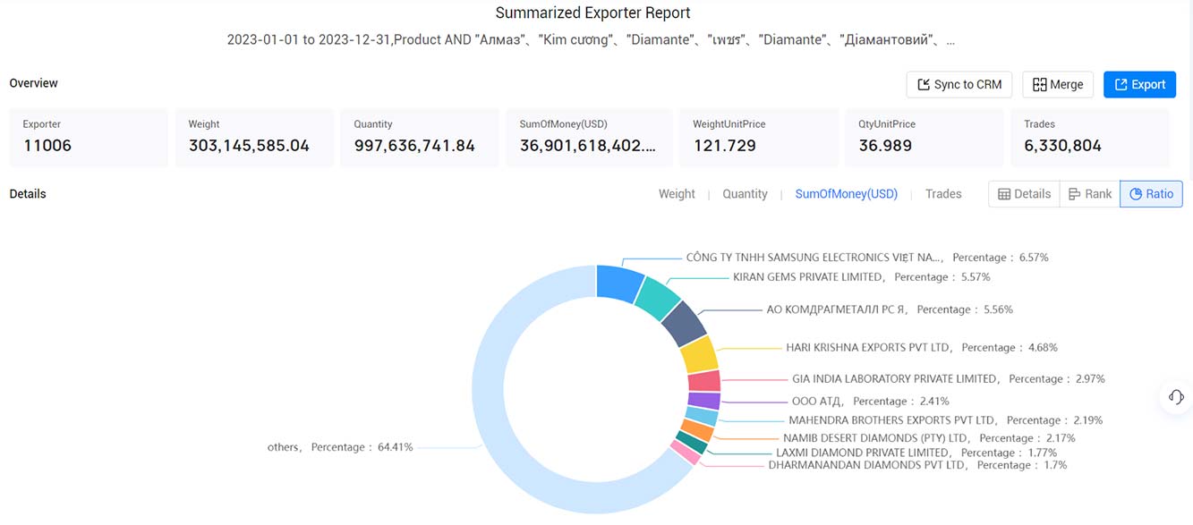Image resolution: width=1193 pixels, height=525 pixels.
Task: Click the АО КОМДРАГМЕТАЛЛ slate-blue donut slice
Action: 684,324
